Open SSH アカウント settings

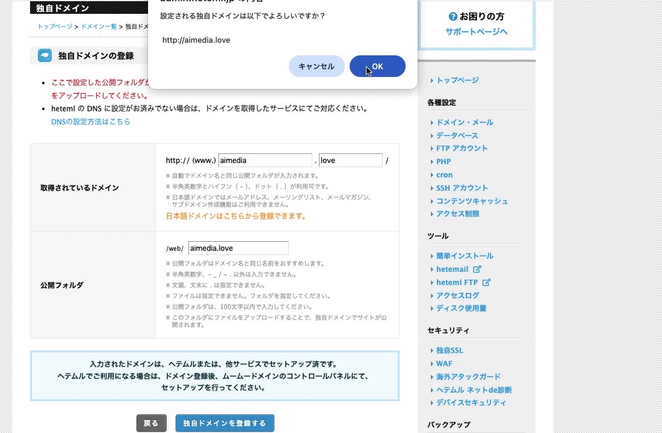462,188
